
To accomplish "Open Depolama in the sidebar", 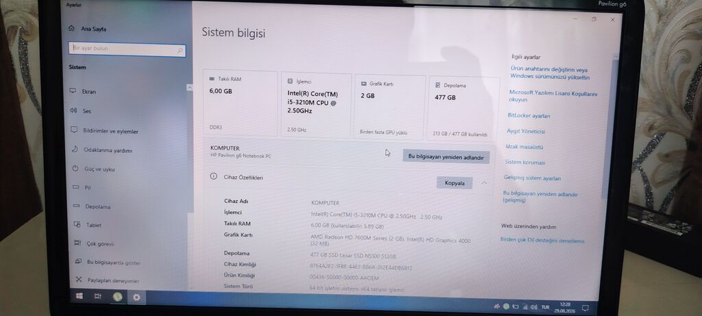I will [x=97, y=207].
